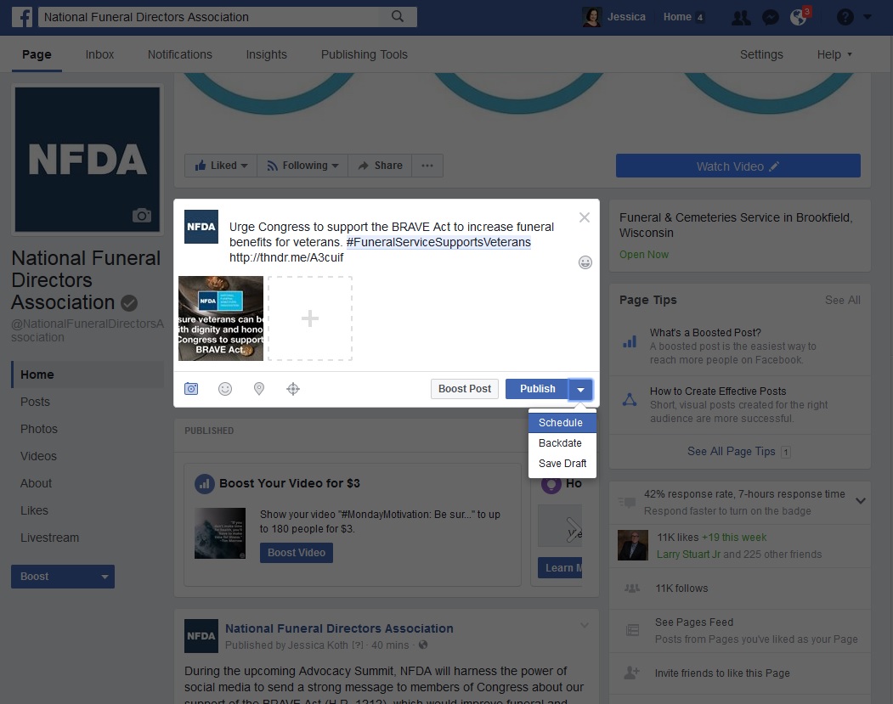Open Friend Requests icon in top bar
The height and width of the screenshot is (704, 893).
pyautogui.click(x=741, y=18)
